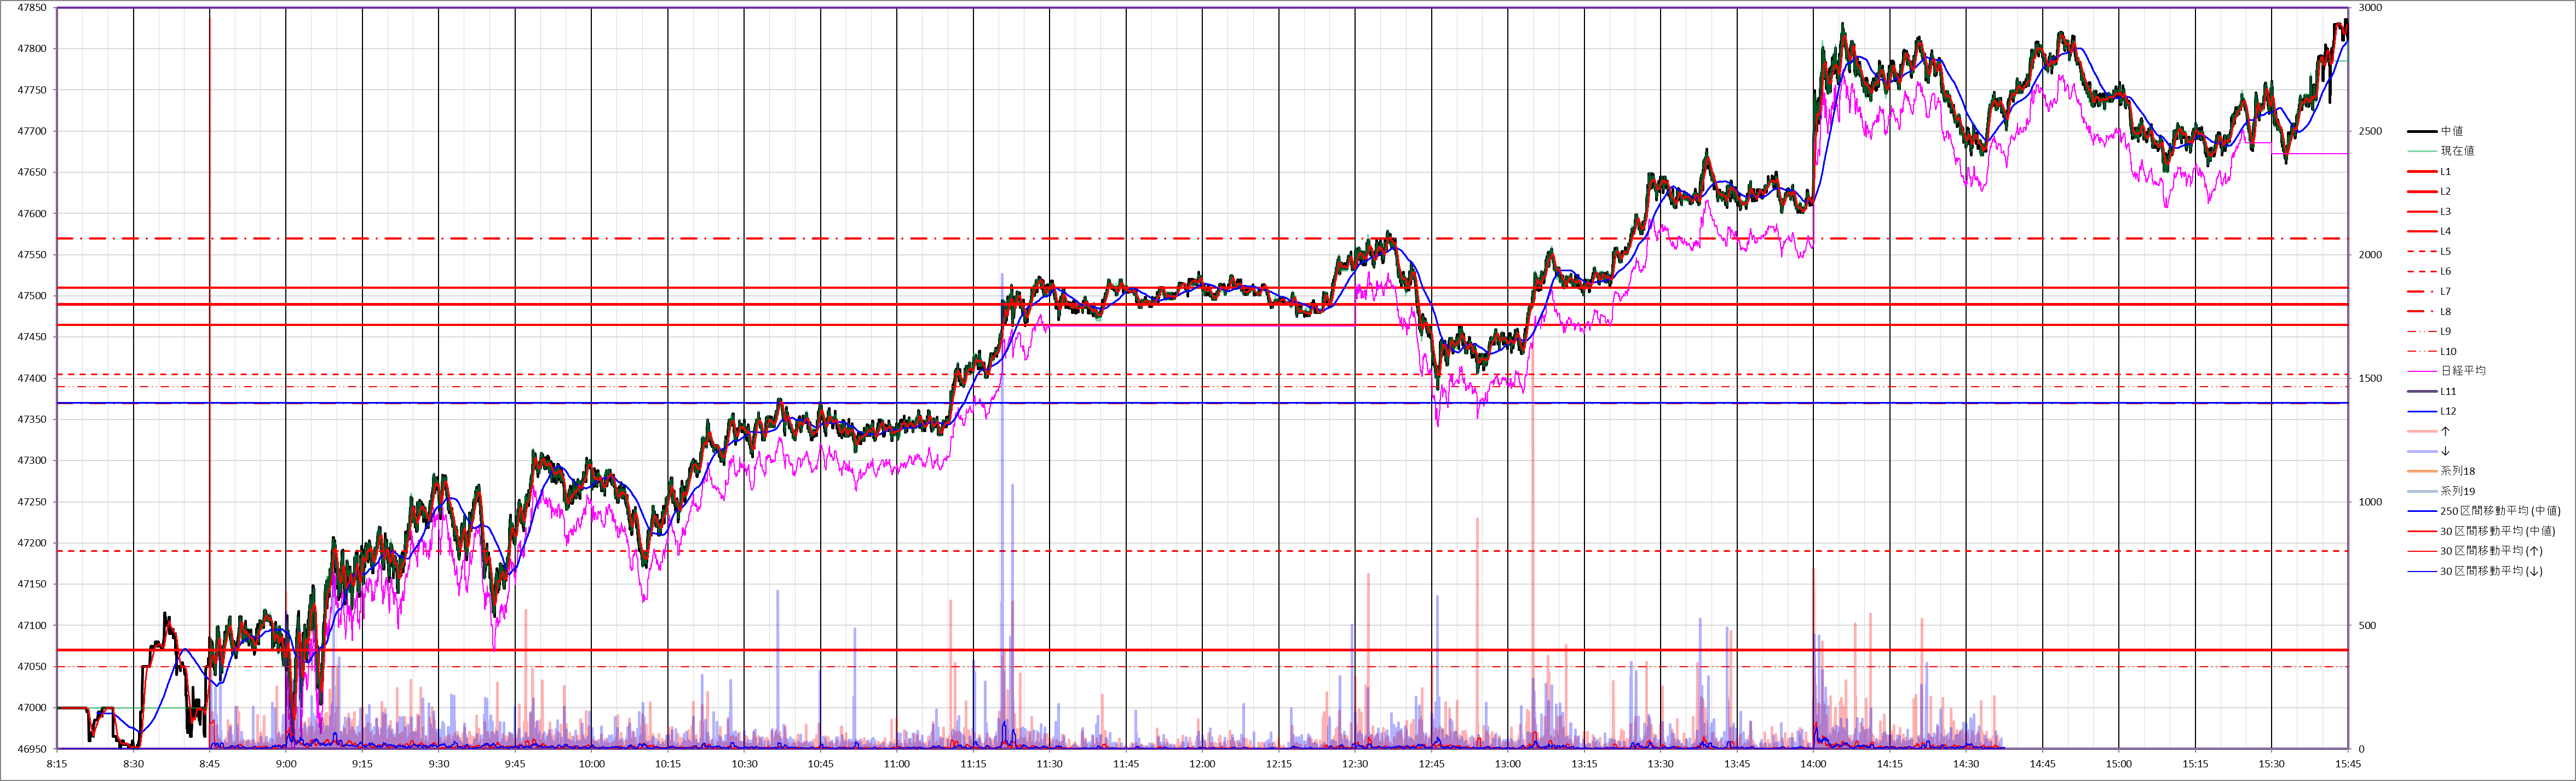Select the 系列19 legend entry
This screenshot has height=781, width=2576.
pyautogui.click(x=2457, y=491)
